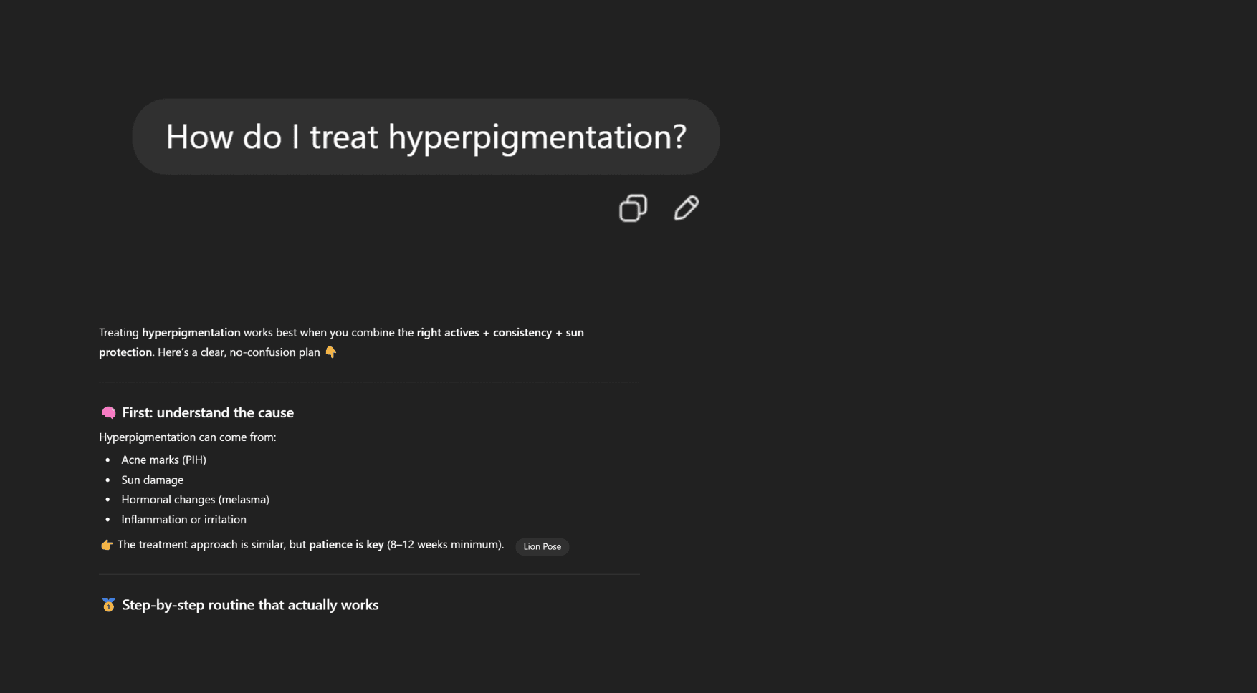The image size is (1257, 693).
Task: Select the Inflammation or irritation bullet
Action: click(183, 519)
